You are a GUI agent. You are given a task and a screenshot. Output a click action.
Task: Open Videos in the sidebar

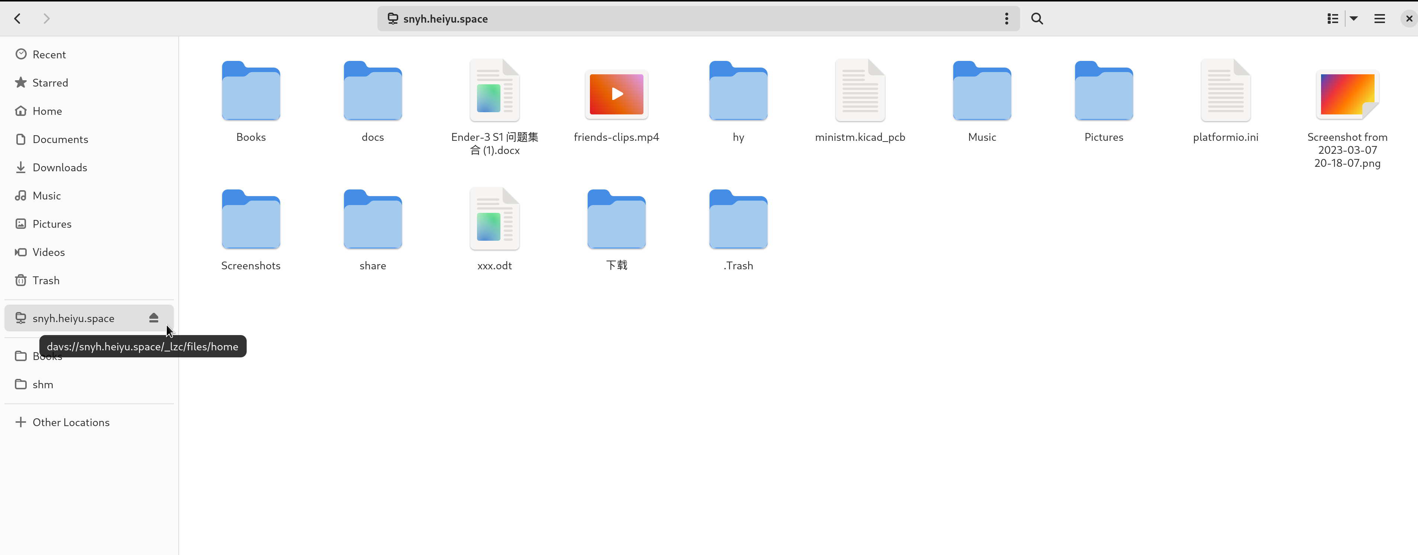(89, 252)
